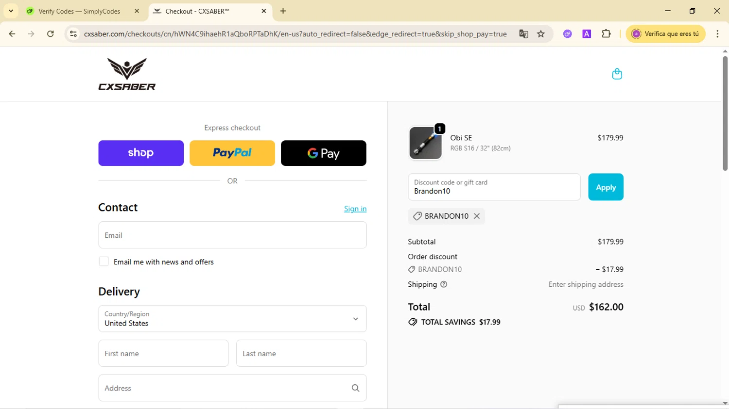Click the address search magnifier icon
The image size is (729, 409).
tap(355, 388)
